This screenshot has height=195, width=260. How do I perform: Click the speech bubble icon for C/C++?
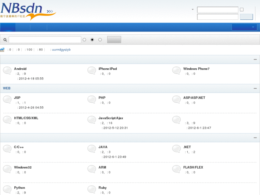(7, 149)
